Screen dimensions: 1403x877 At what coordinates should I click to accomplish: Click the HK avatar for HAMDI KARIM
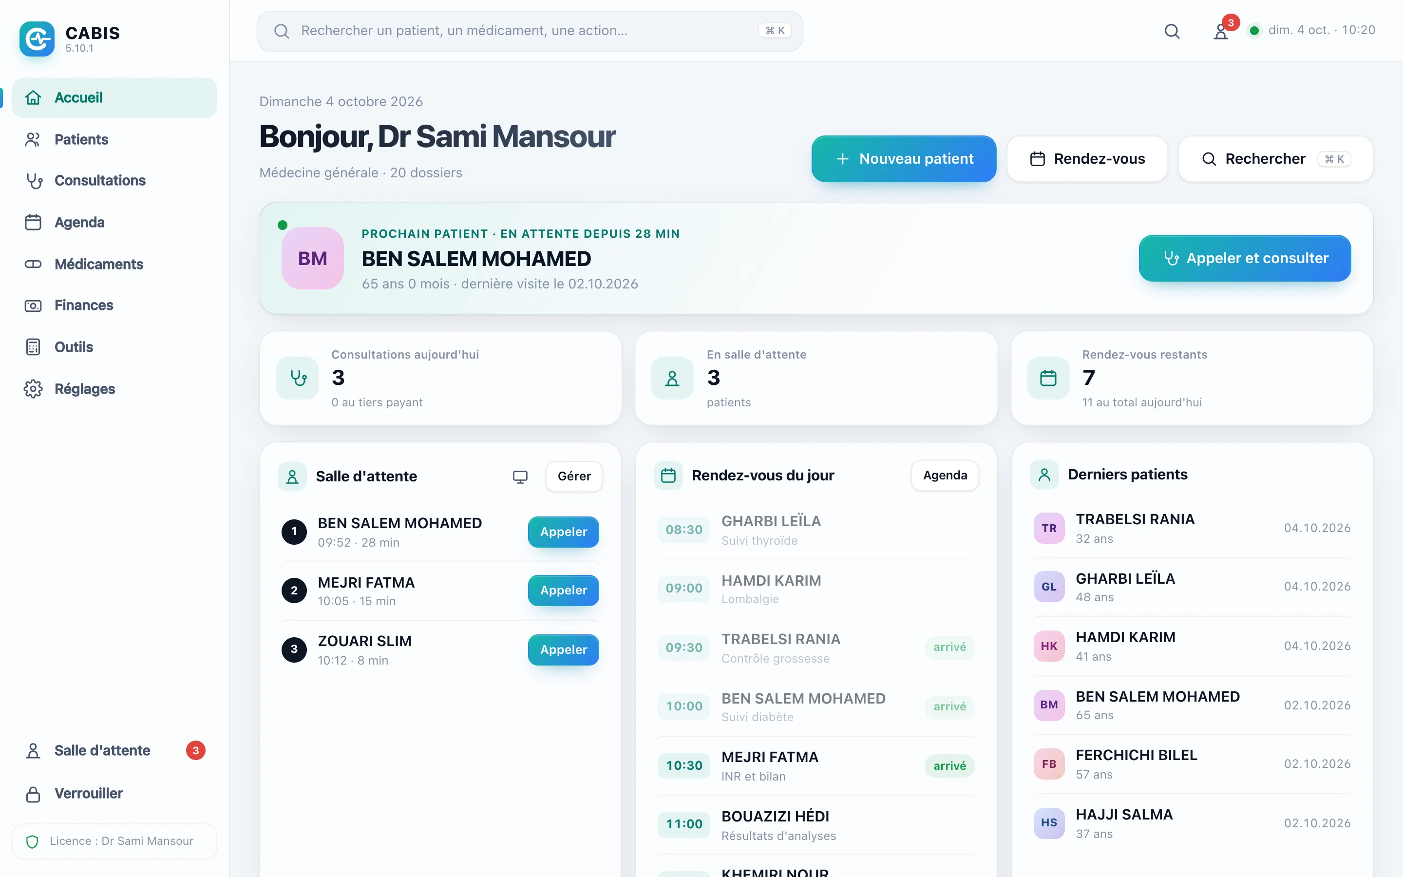coord(1049,646)
